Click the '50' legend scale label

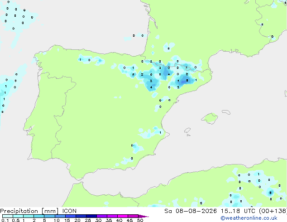pos(140,220)
